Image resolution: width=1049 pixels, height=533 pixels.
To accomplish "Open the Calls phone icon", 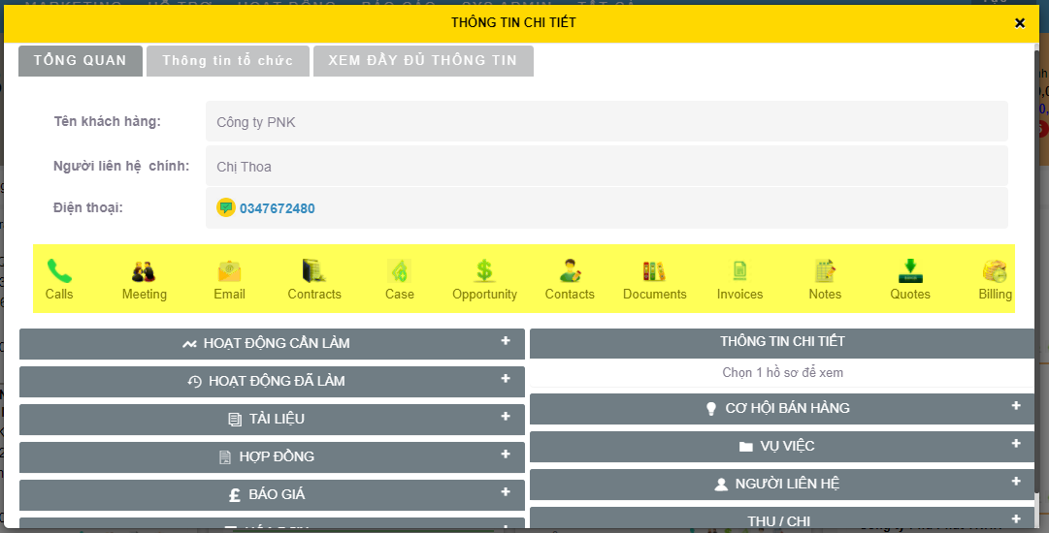I will click(x=59, y=271).
